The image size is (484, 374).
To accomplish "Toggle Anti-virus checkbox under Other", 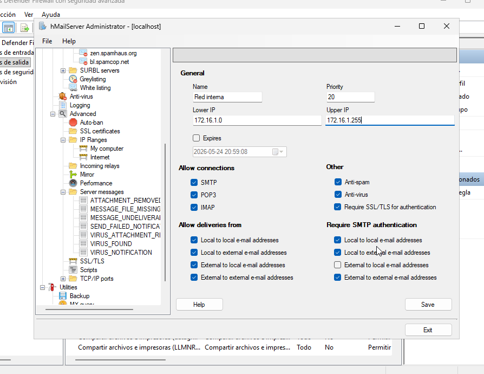I will pos(338,194).
